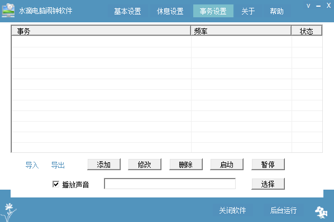Image resolution: width=334 pixels, height=222 pixels.
Task: Click 关闭软件 to exit the program
Action: [x=232, y=210]
